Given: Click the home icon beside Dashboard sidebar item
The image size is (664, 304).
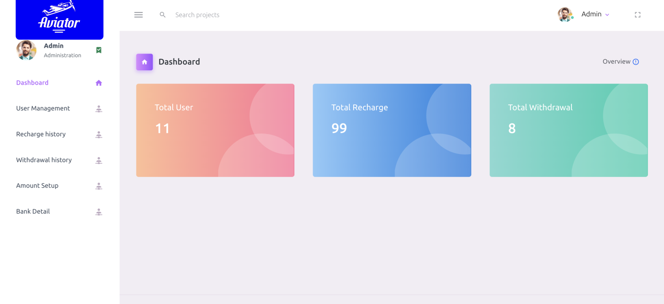Looking at the screenshot, I should (99, 83).
